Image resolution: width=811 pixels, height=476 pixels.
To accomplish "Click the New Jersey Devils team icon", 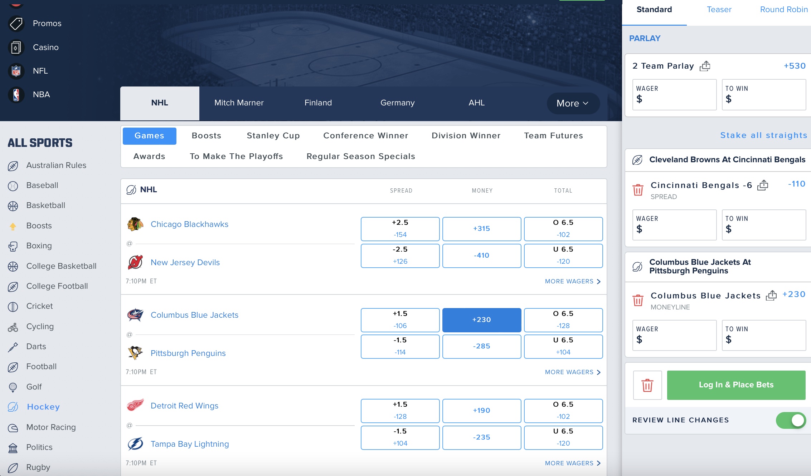I will tap(136, 262).
